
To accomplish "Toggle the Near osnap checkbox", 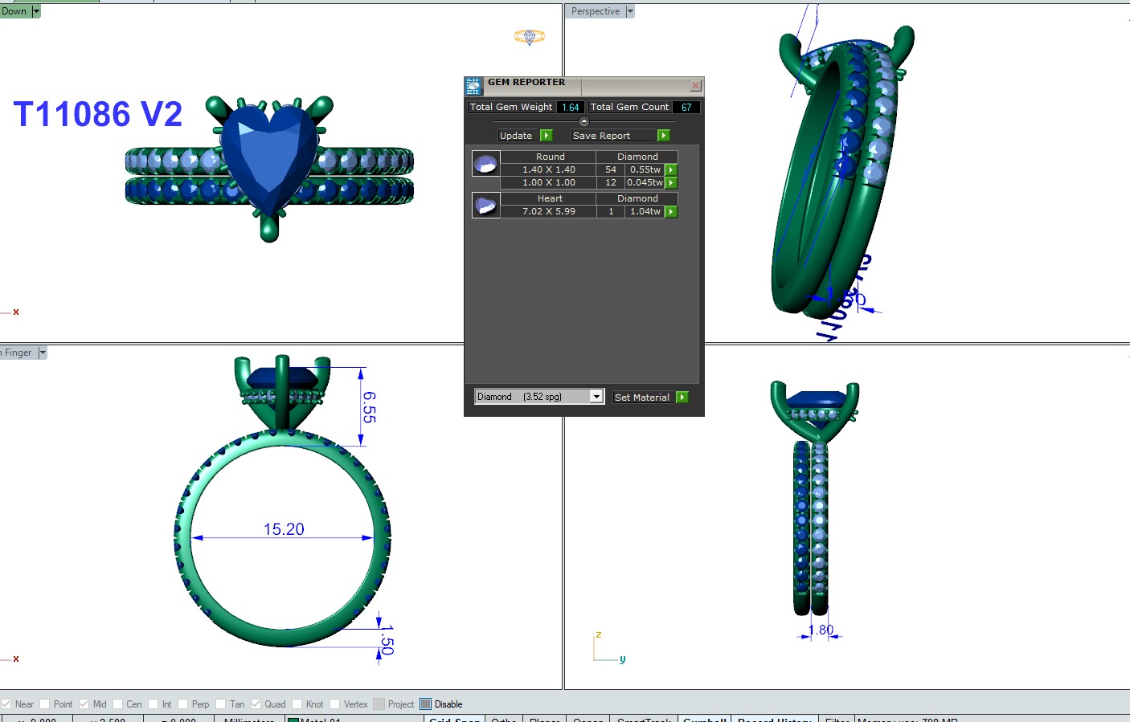I will click(x=6, y=704).
